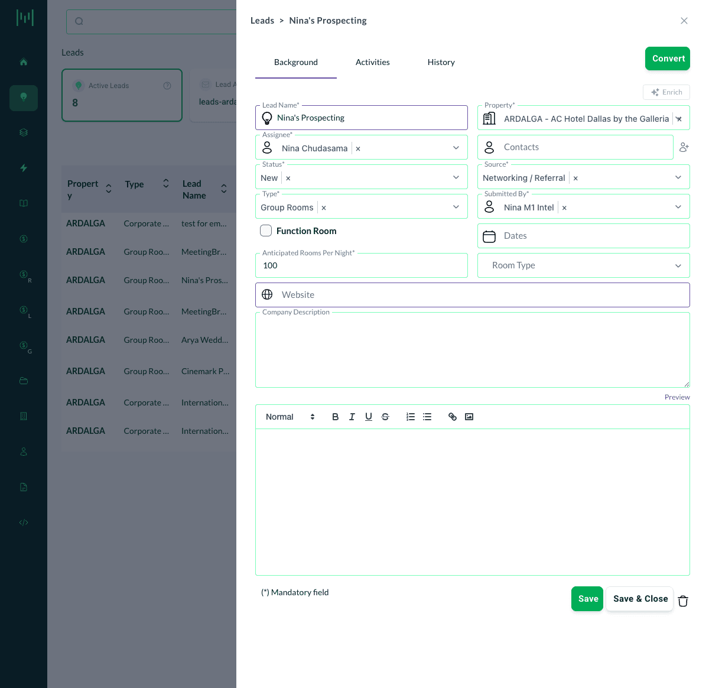
Task: Click the Save & Close button
Action: pos(640,599)
